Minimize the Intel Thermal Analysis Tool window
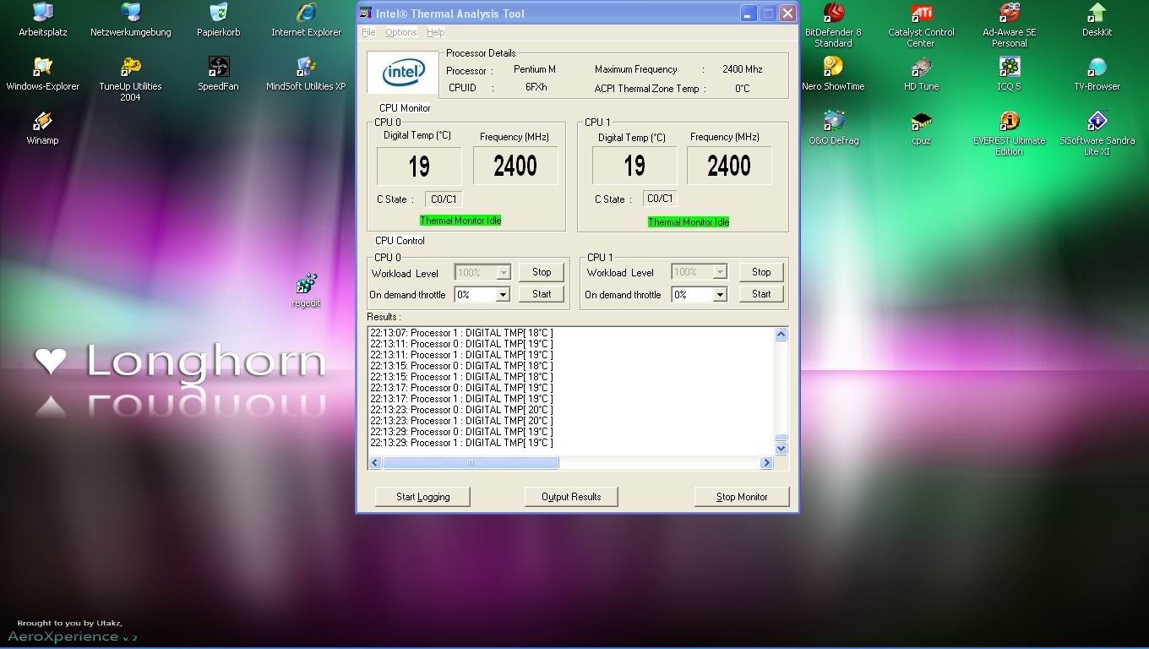 click(749, 14)
